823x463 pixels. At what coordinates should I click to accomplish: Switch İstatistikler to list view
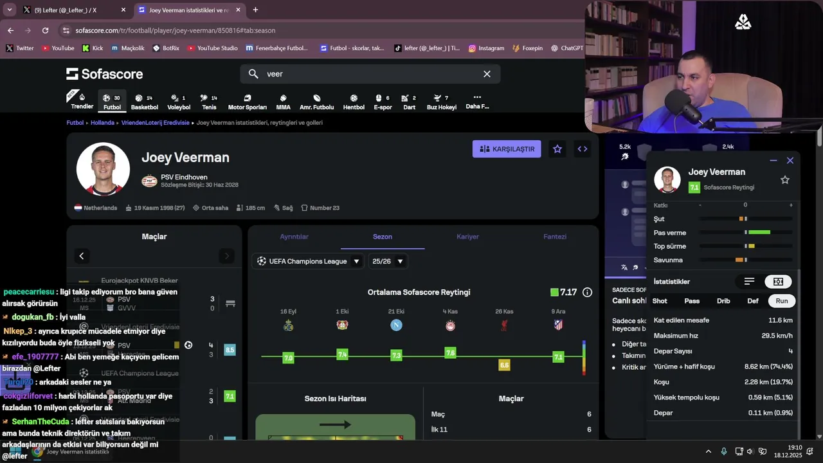tap(749, 282)
